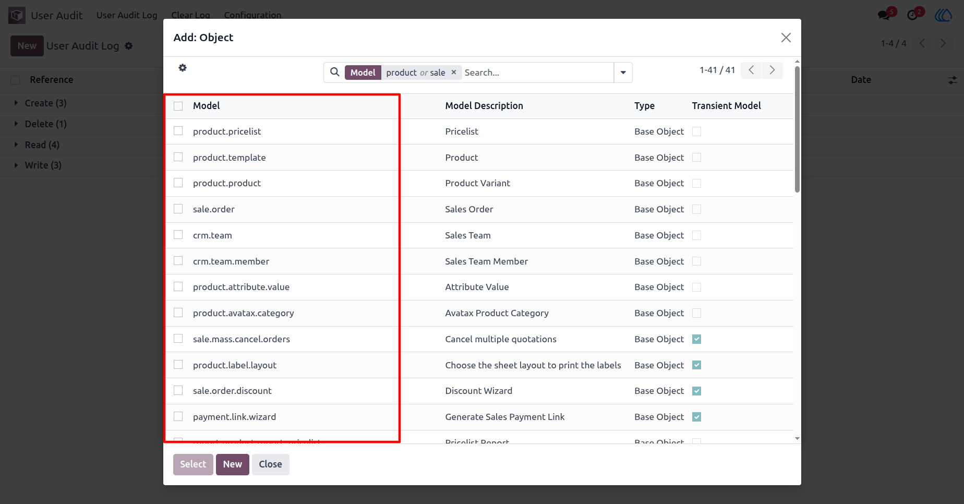Click New button above the audit log list

click(x=27, y=46)
